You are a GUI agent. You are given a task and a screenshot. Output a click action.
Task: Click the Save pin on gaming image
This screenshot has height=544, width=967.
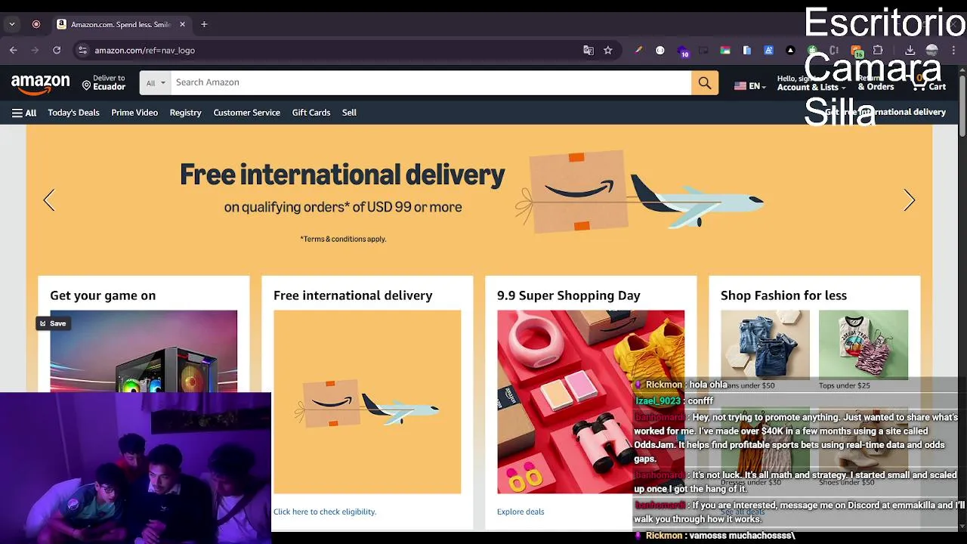click(x=53, y=323)
